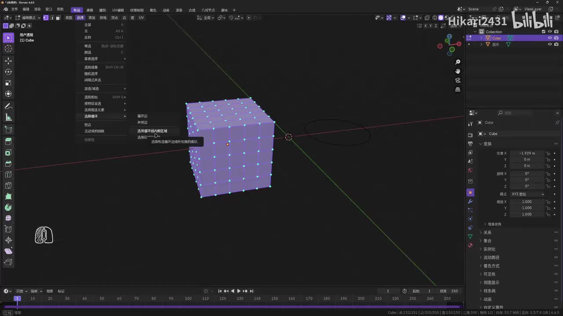563x316 pixels.
Task: Toggle camera view icon in viewport
Action: (458, 80)
